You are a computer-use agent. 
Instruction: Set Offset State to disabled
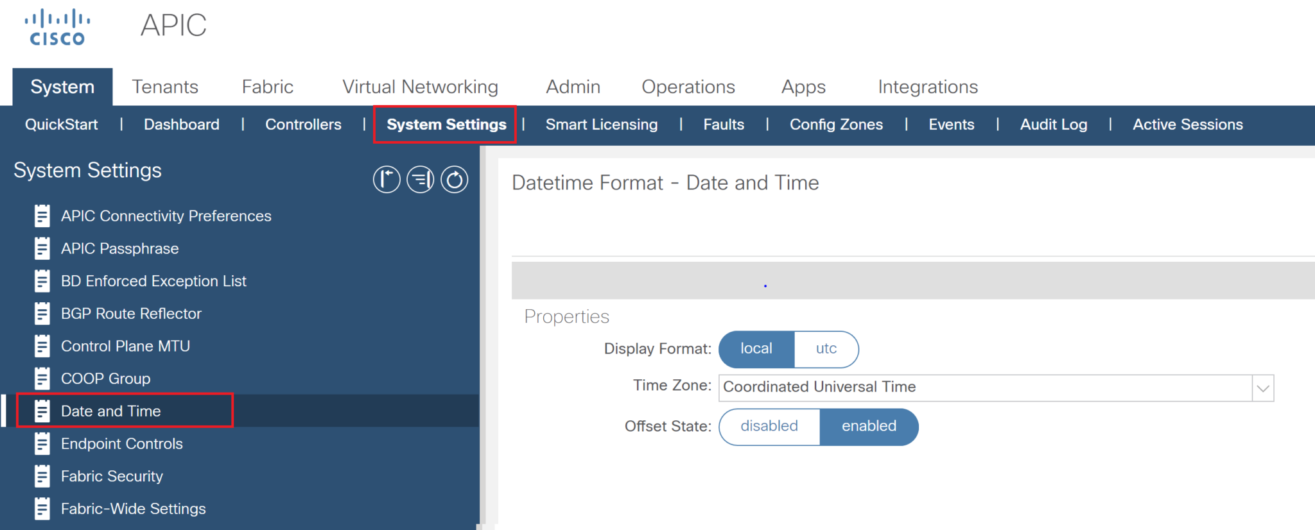point(769,427)
